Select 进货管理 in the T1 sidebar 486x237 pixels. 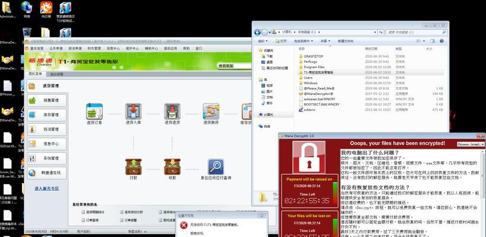tap(47, 86)
